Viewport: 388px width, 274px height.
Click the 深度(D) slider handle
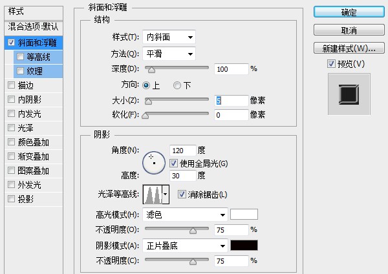pyautogui.click(x=151, y=70)
